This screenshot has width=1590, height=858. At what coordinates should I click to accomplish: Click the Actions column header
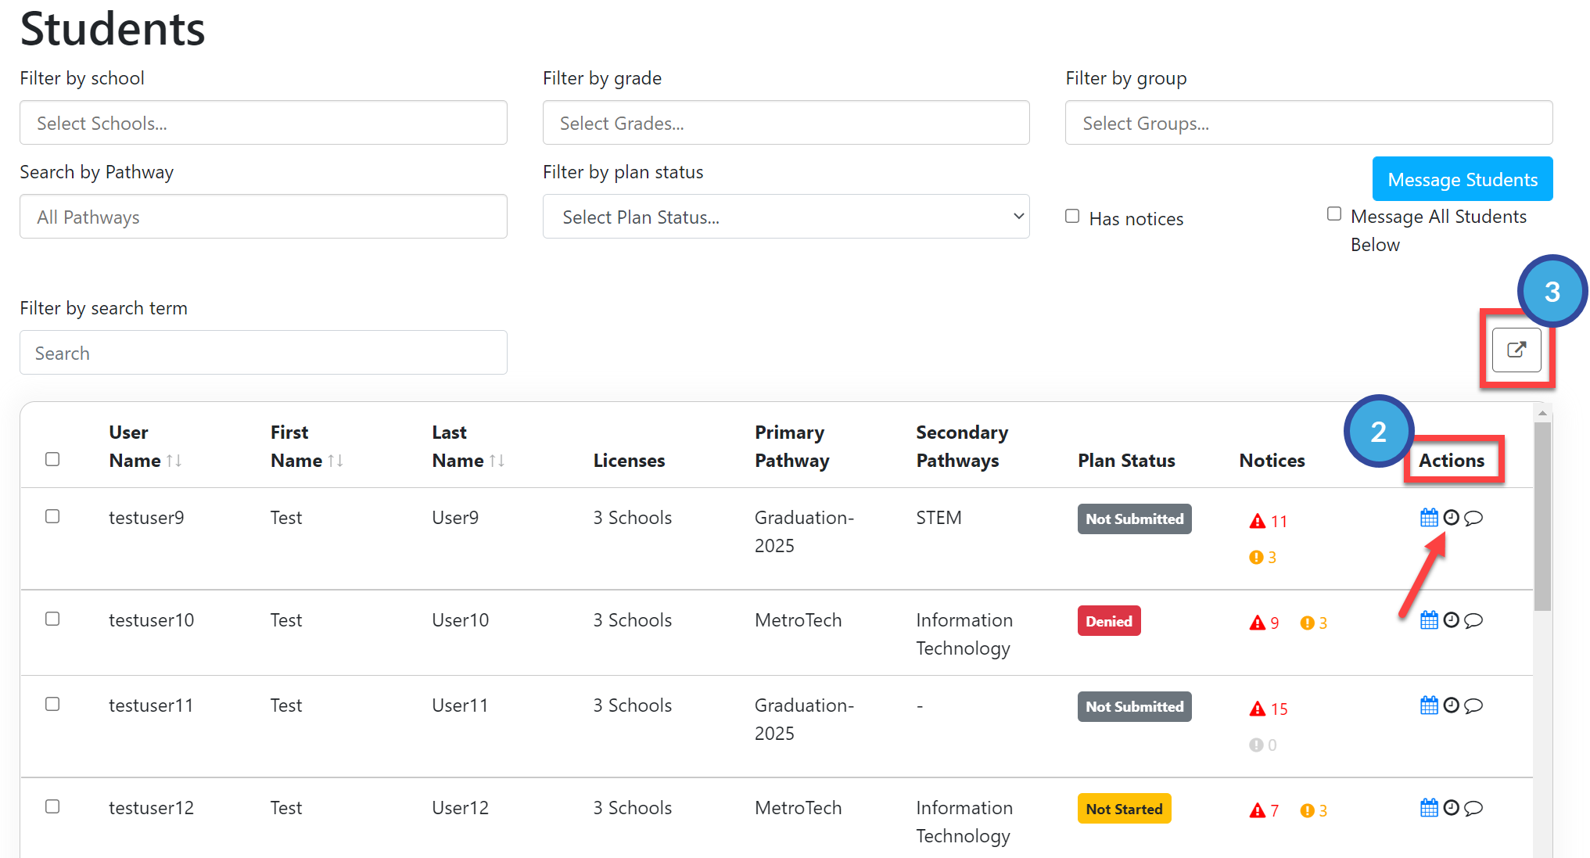(x=1452, y=461)
